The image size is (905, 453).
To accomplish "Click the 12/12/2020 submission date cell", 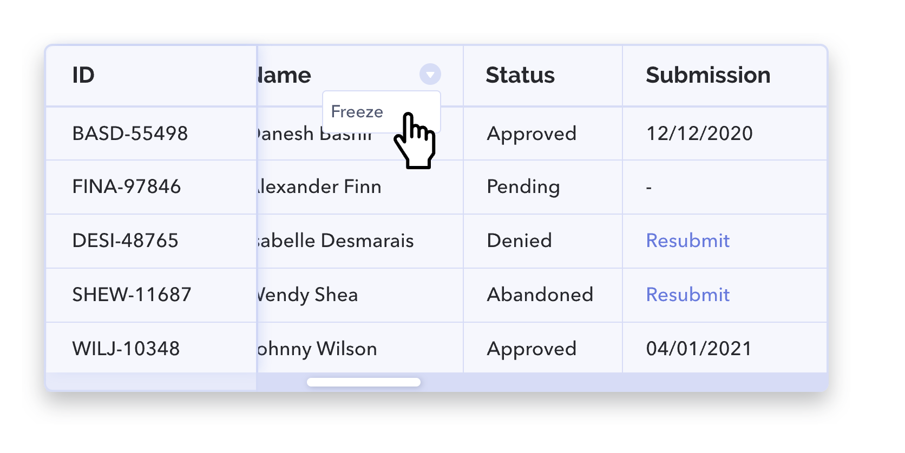I will 725,134.
